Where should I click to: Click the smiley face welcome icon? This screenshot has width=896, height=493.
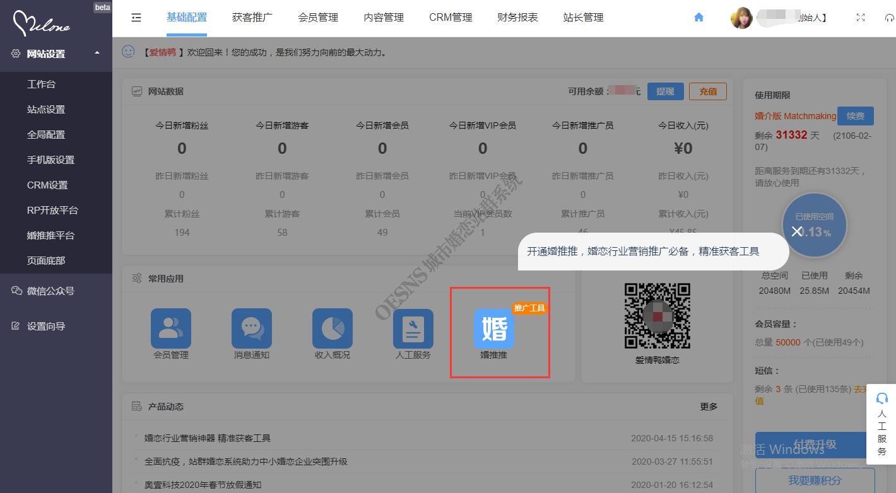pos(128,52)
